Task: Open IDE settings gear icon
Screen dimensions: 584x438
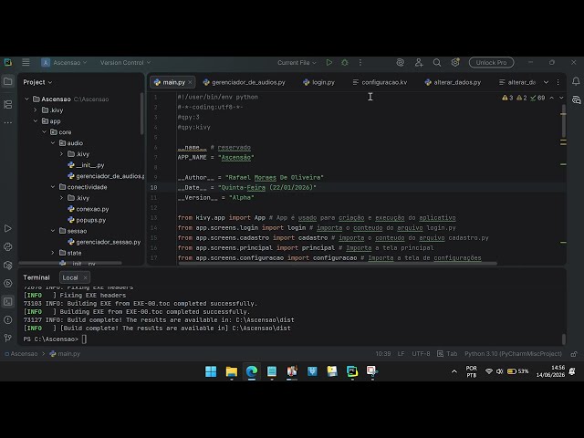Action: pos(455,63)
